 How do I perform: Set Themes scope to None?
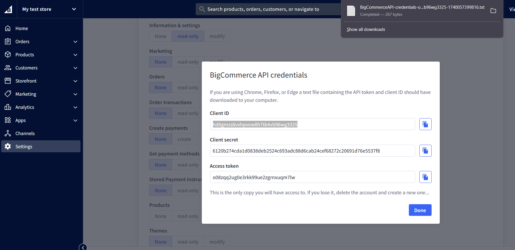[161, 242]
